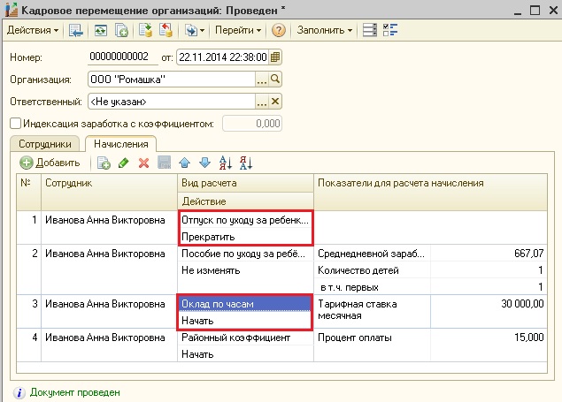Click the 667,07 value cell
This screenshot has height=402, width=562.
[489, 254]
